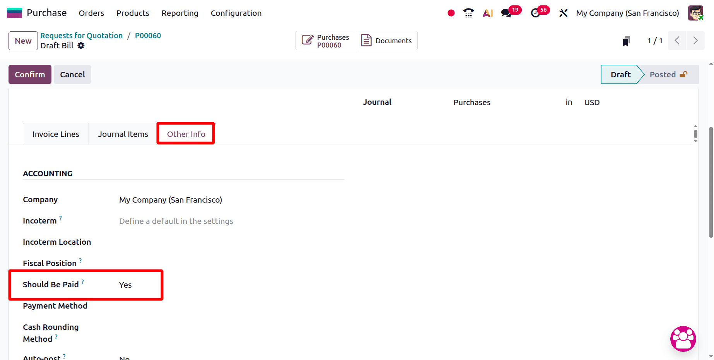The height and width of the screenshot is (360, 714).
Task: Select an Incoterm from its field
Action: click(x=176, y=221)
